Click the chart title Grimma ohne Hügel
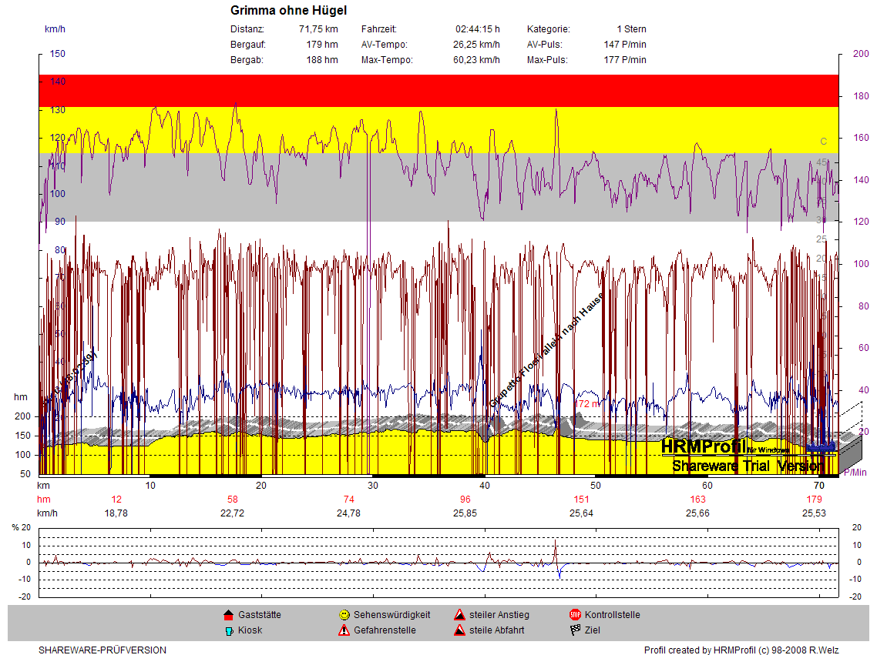The width and height of the screenshot is (877, 655). point(288,10)
